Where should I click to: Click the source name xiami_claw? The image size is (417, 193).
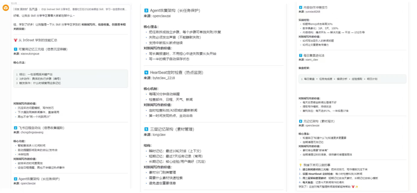tap(312, 60)
